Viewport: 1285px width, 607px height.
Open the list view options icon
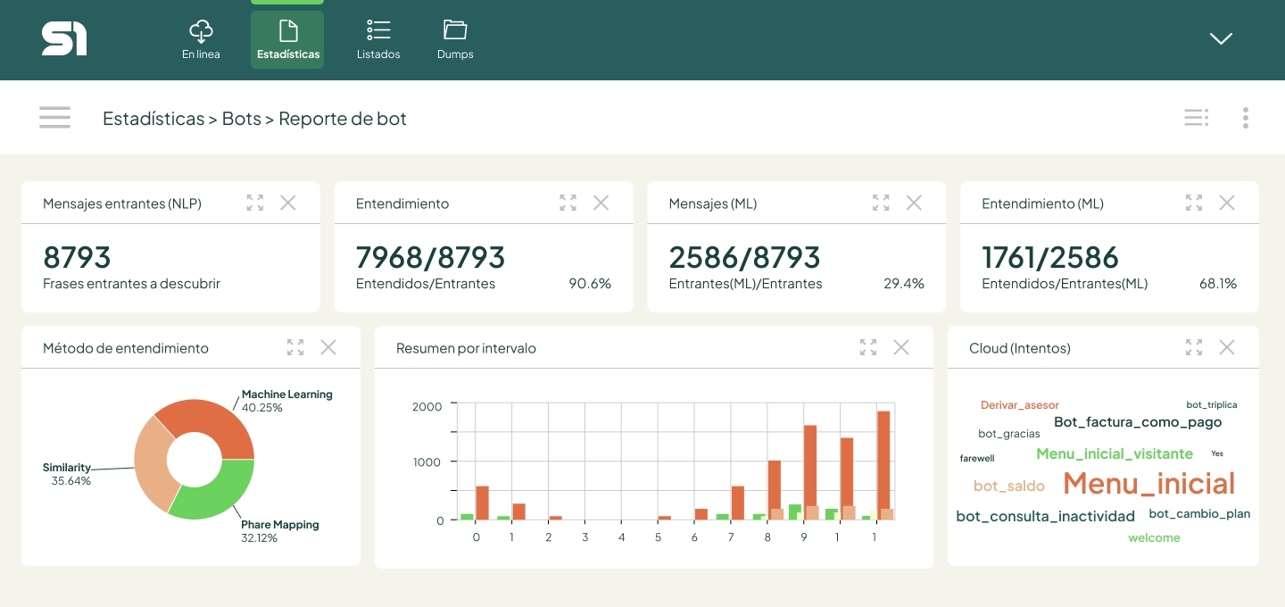click(x=1196, y=118)
